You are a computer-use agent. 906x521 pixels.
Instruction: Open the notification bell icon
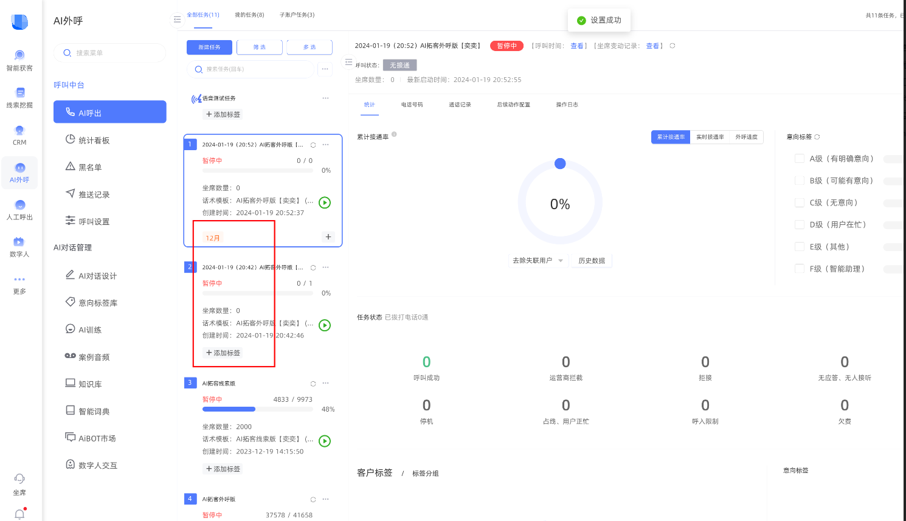click(19, 514)
